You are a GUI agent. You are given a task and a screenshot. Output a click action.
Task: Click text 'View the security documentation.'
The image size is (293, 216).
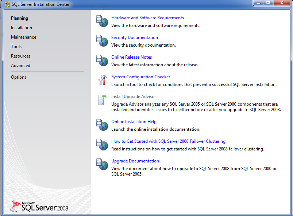(143, 45)
